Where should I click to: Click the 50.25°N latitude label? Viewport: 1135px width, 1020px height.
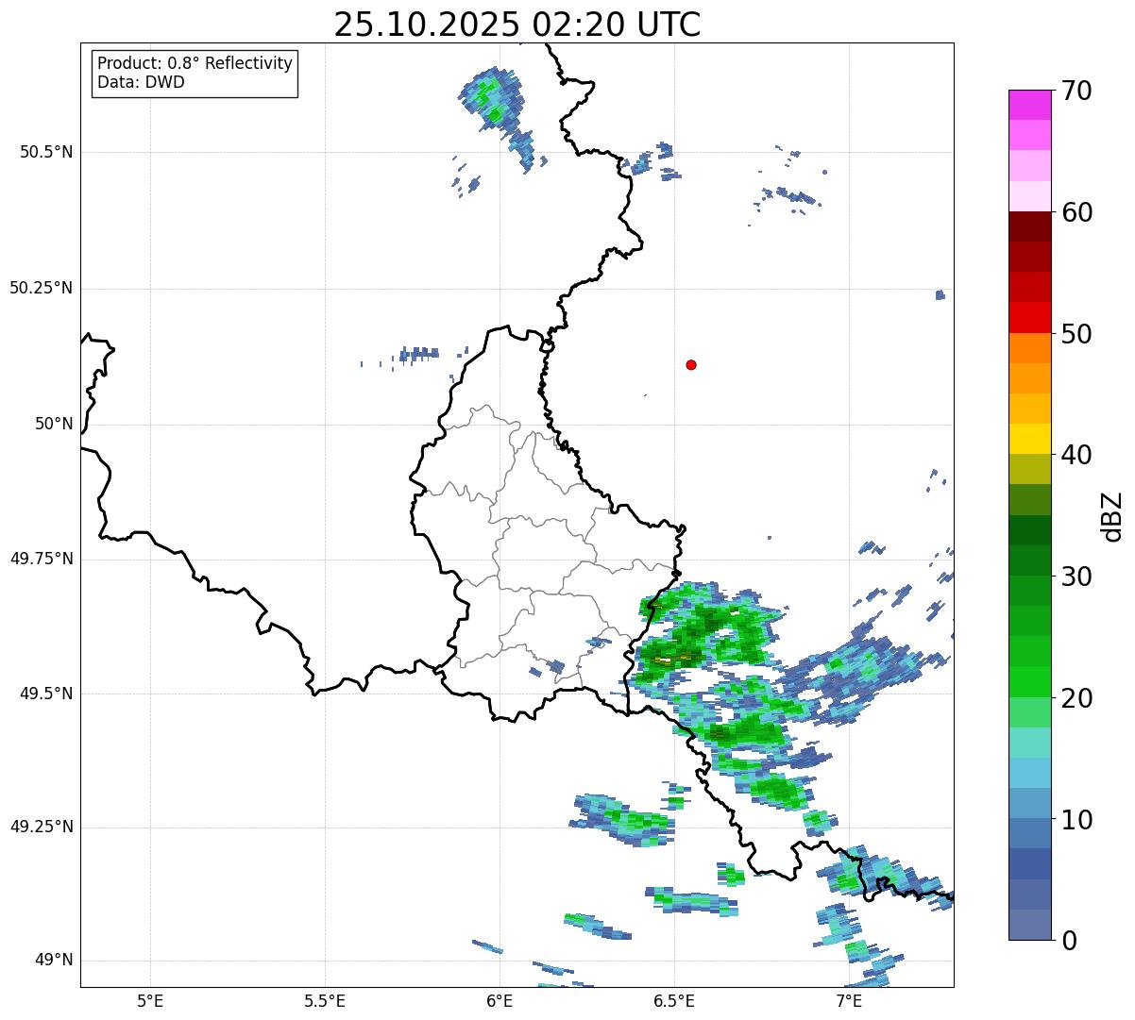41,288
